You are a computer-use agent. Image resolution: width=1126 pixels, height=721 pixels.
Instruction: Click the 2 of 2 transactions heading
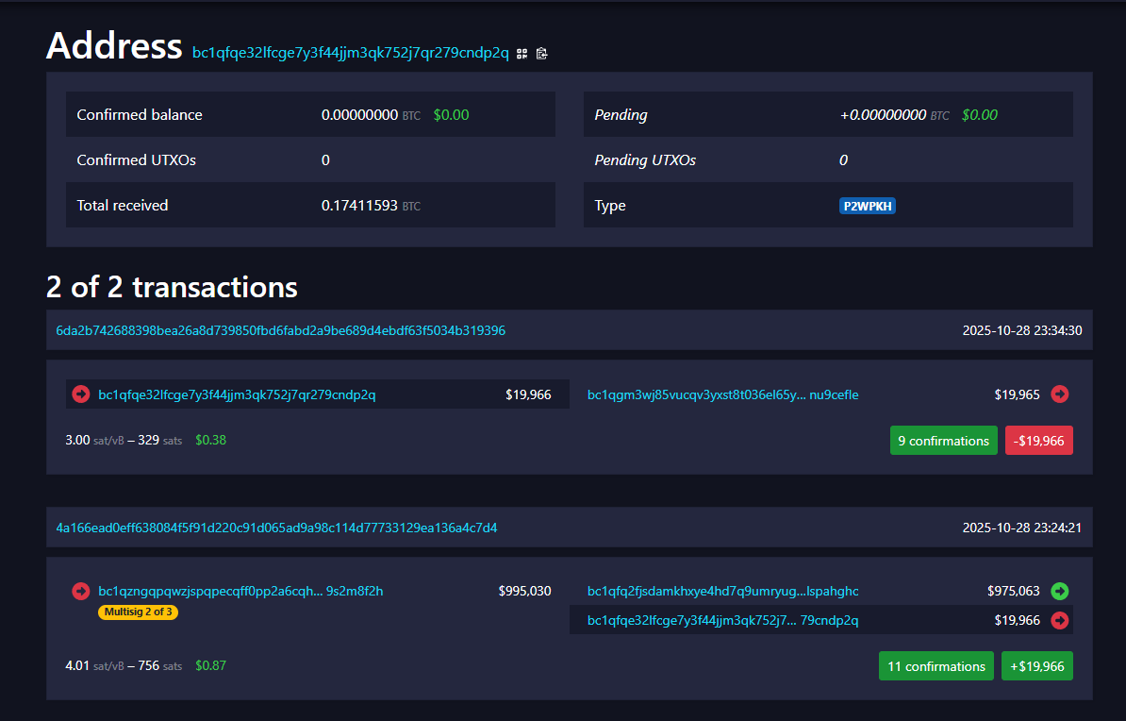pos(172,288)
